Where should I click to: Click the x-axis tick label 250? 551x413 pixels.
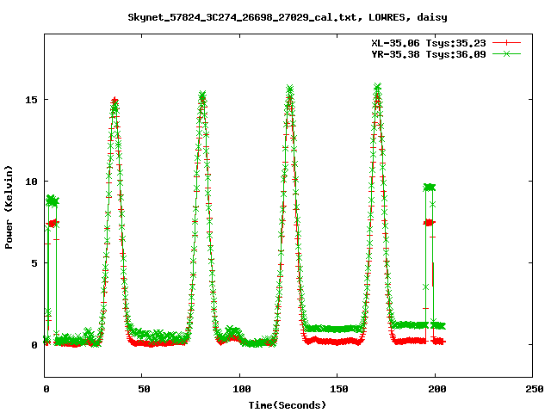(534, 389)
